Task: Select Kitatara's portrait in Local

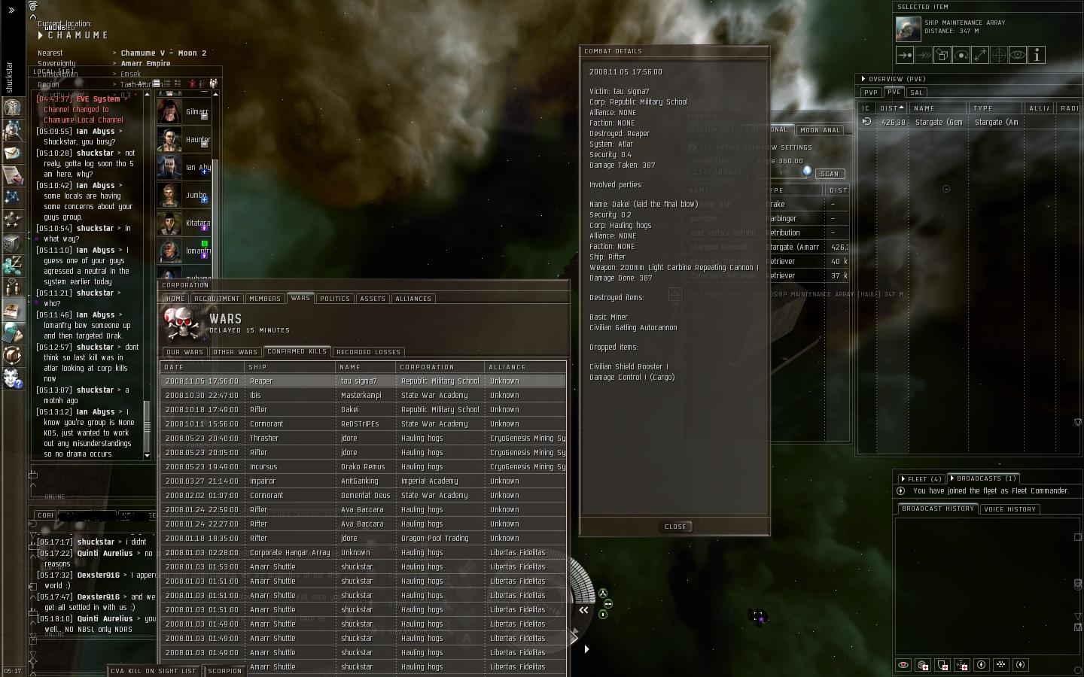Action: (169, 223)
